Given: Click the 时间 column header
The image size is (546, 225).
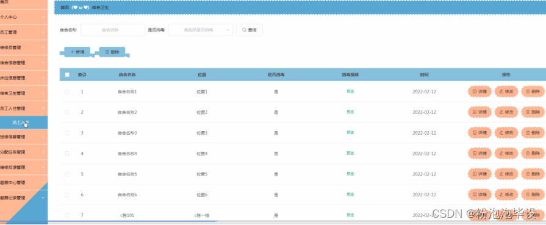Looking at the screenshot, I should coord(424,74).
